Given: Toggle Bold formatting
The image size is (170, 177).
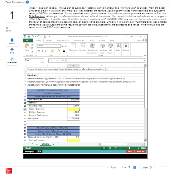Looking at the screenshot, I should coord(39,51).
